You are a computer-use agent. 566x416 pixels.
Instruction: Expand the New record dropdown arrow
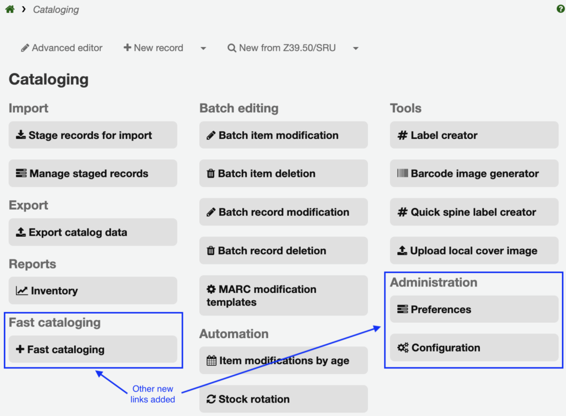click(x=203, y=48)
